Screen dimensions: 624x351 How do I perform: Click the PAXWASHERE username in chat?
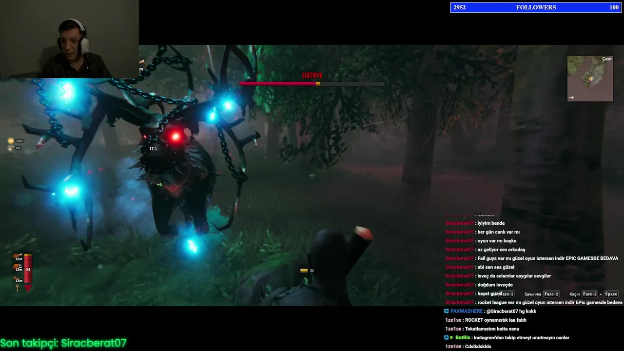tap(467, 311)
